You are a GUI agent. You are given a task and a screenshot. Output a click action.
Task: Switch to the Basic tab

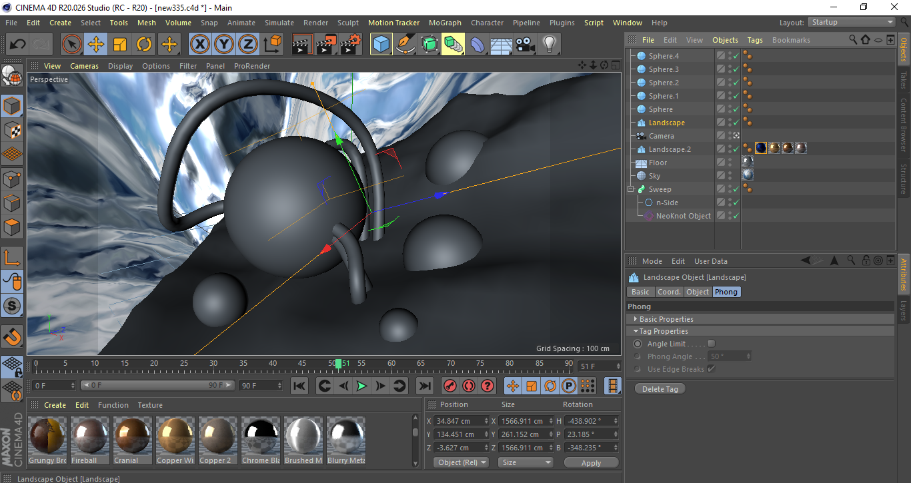click(x=640, y=292)
